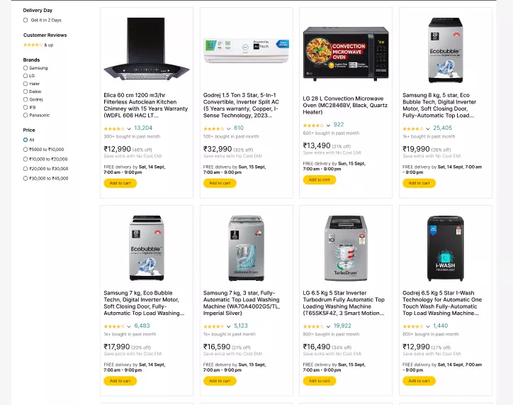This screenshot has height=405, width=513.
Task: Open the Elica kitchen chimney product image
Action: click(x=147, y=50)
